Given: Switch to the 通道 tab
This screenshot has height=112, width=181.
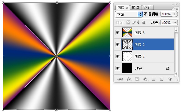Looking at the screenshot, I should 135,8.
